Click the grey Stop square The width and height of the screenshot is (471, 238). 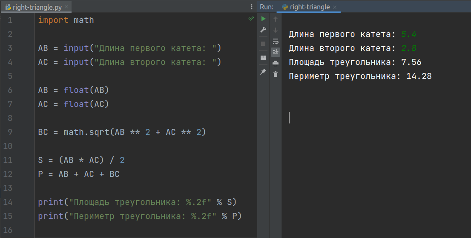(x=263, y=44)
